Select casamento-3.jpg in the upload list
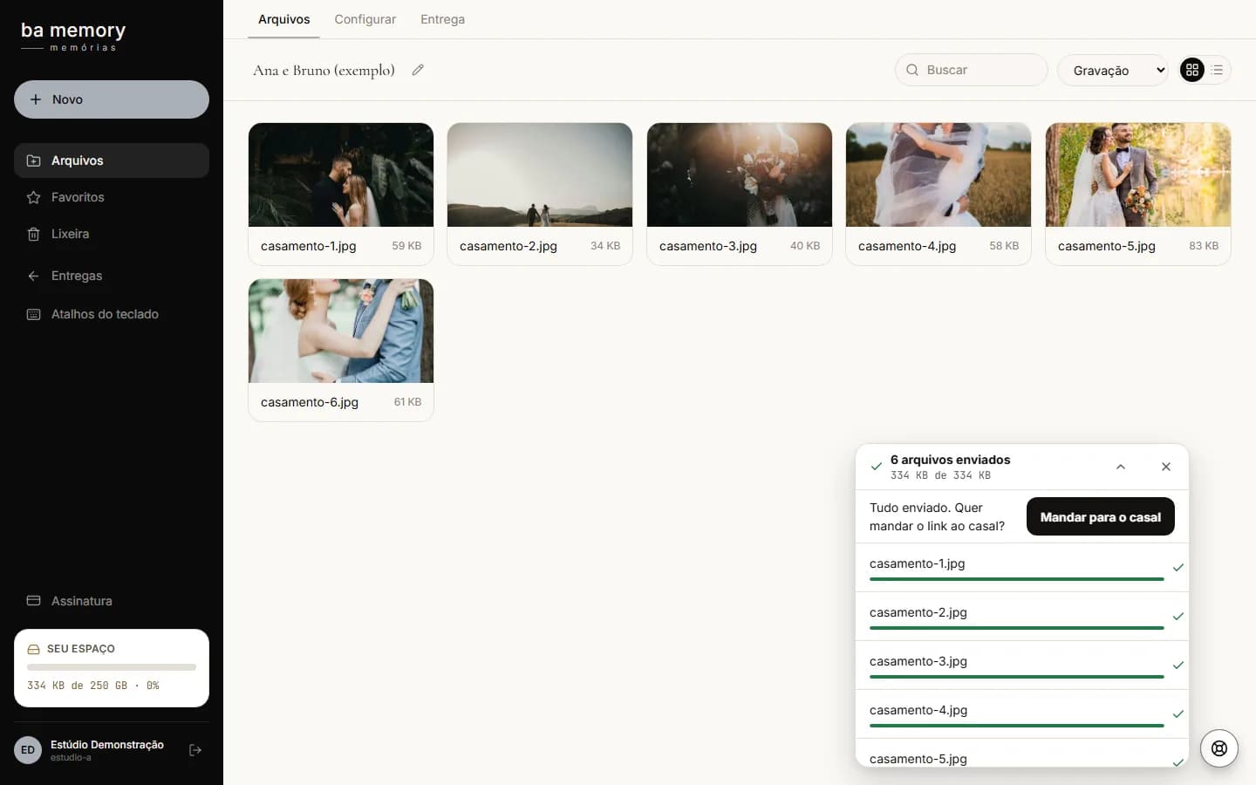Image resolution: width=1256 pixels, height=785 pixels. (1022, 666)
